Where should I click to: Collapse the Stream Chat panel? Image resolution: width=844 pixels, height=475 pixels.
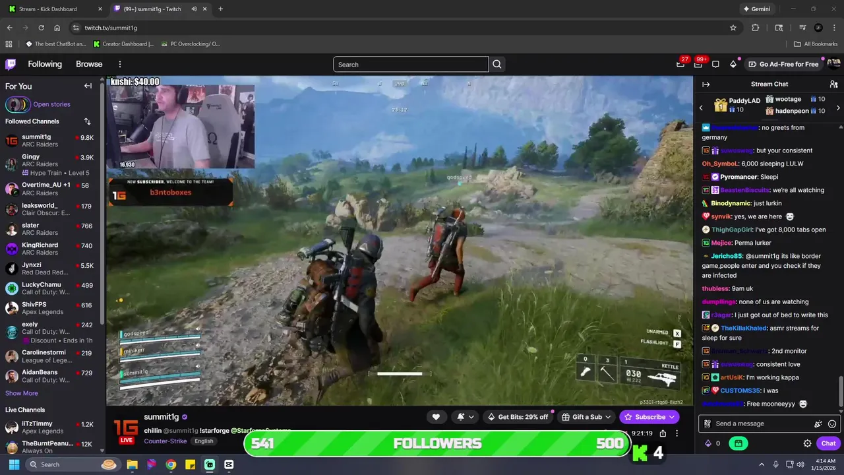tap(706, 84)
